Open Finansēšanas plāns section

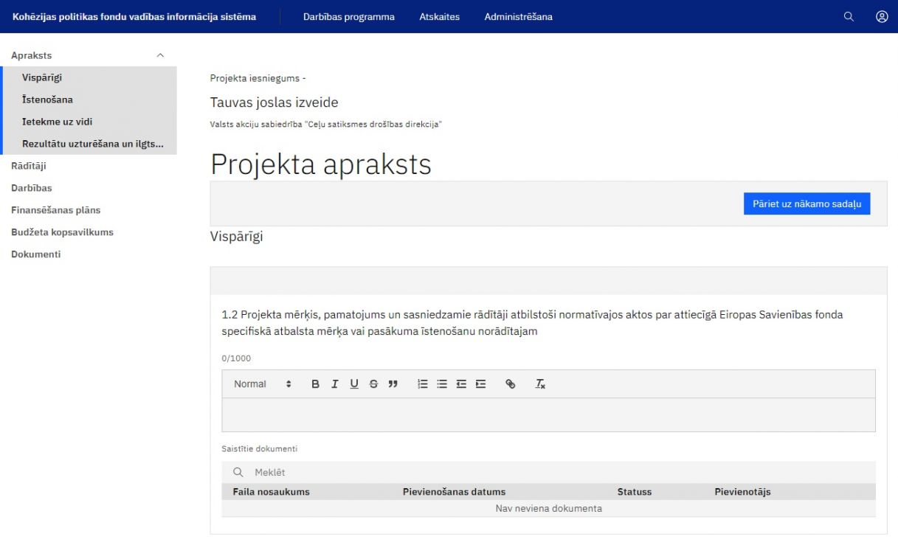point(56,210)
